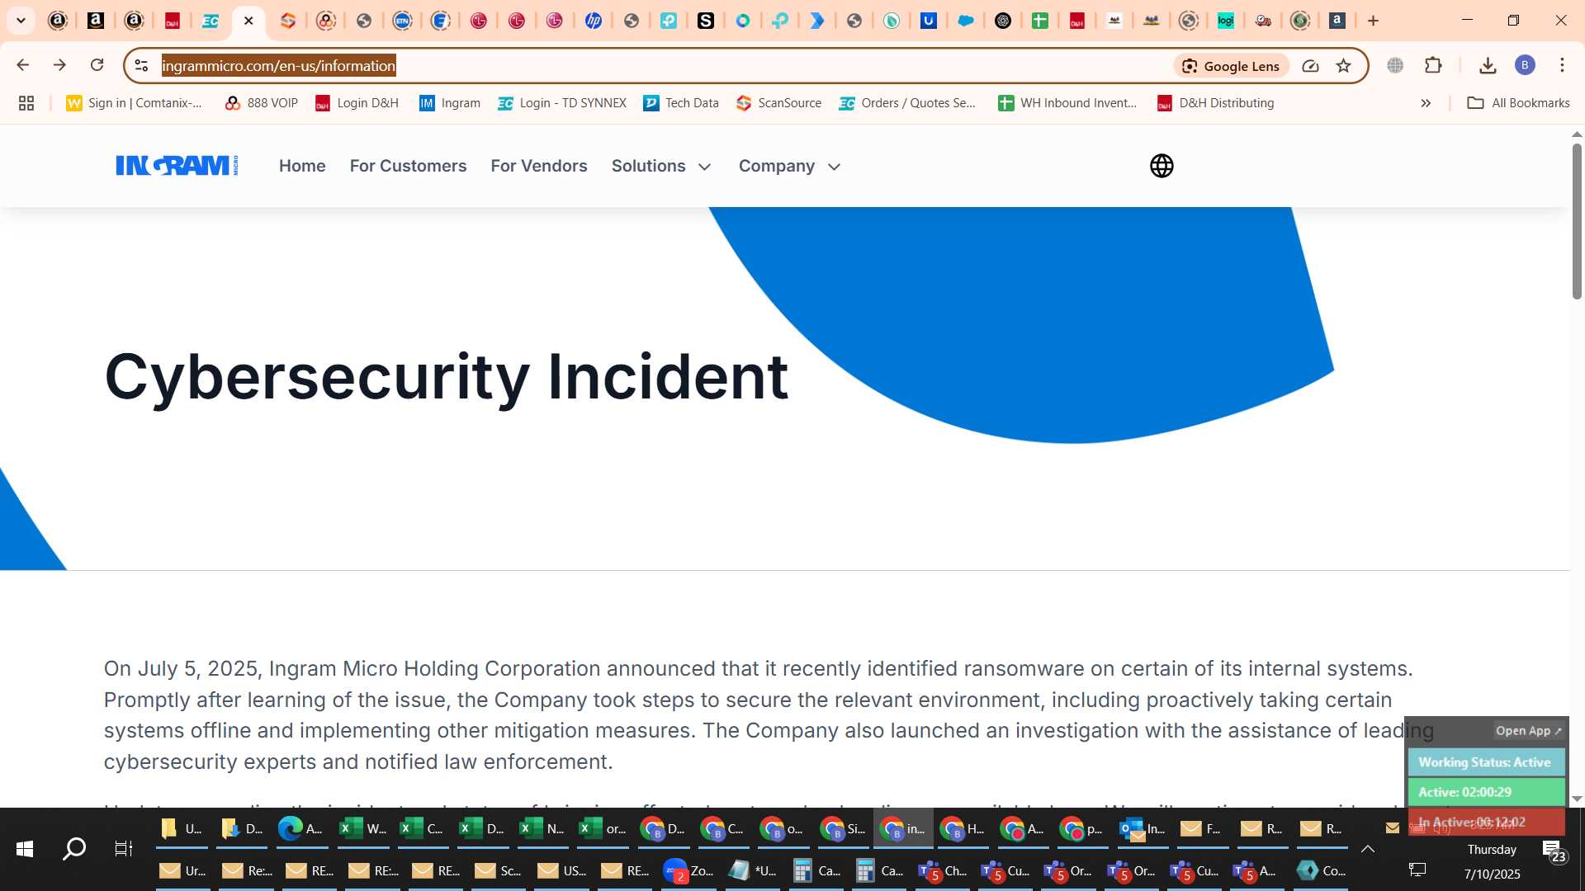The height and width of the screenshot is (891, 1585).
Task: Go forward with the browser forward arrow
Action: click(x=59, y=65)
